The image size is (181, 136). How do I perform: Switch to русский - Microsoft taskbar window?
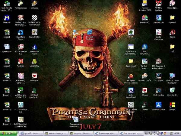(x=31, y=133)
